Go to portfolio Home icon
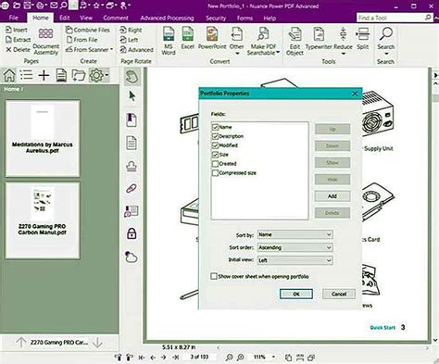This screenshot has height=364, width=439. tap(9, 75)
